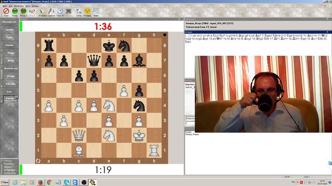Click the player clock showing 1:19

pos(103,170)
